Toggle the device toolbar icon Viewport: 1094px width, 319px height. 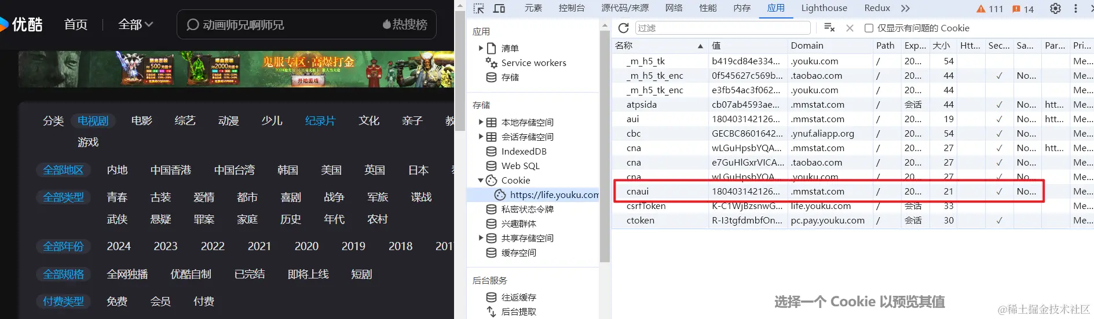click(499, 8)
